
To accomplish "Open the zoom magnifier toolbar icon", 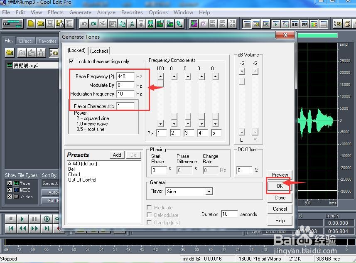I will [285, 24].
